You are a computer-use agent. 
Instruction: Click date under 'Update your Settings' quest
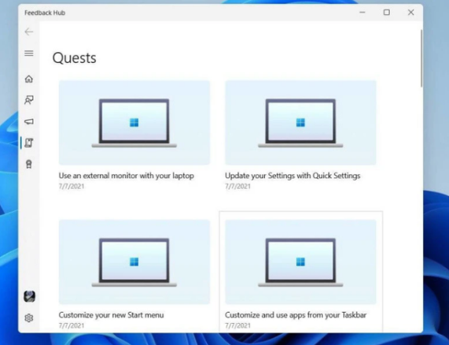[x=237, y=187]
